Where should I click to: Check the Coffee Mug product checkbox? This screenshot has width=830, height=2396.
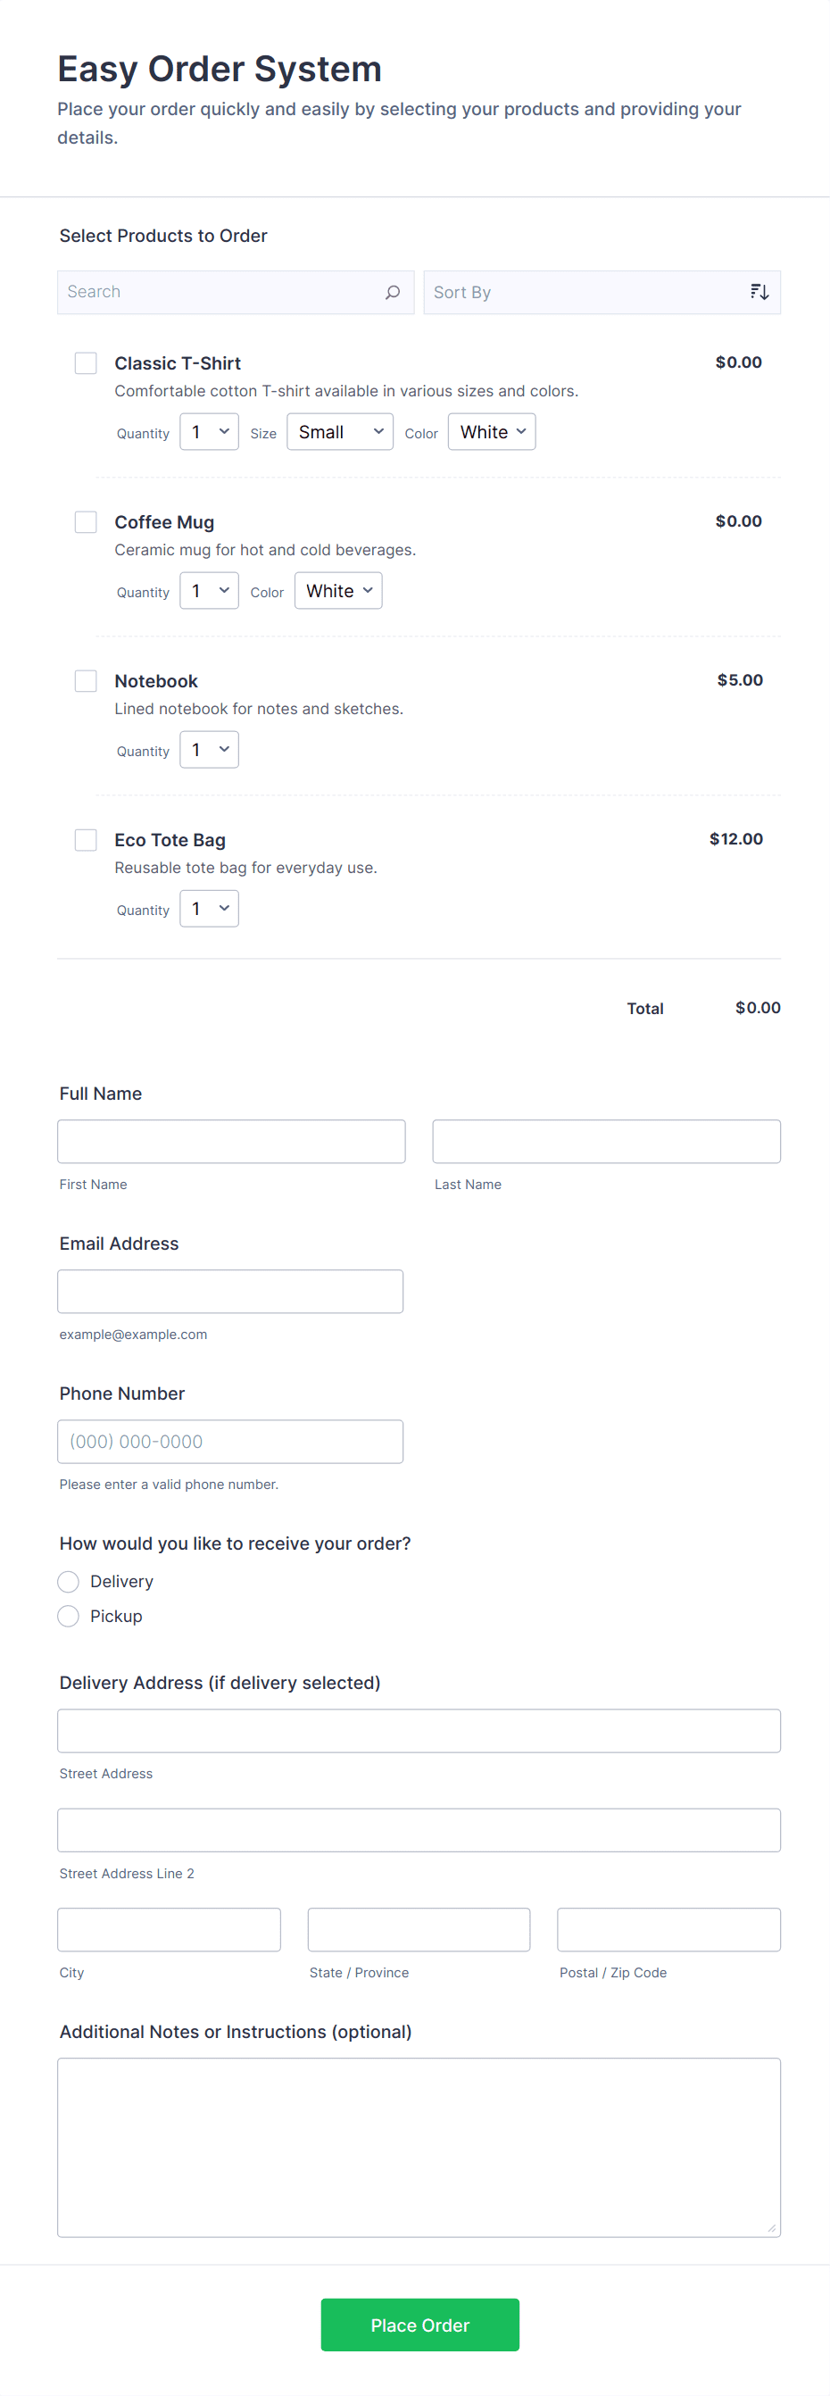pos(86,522)
